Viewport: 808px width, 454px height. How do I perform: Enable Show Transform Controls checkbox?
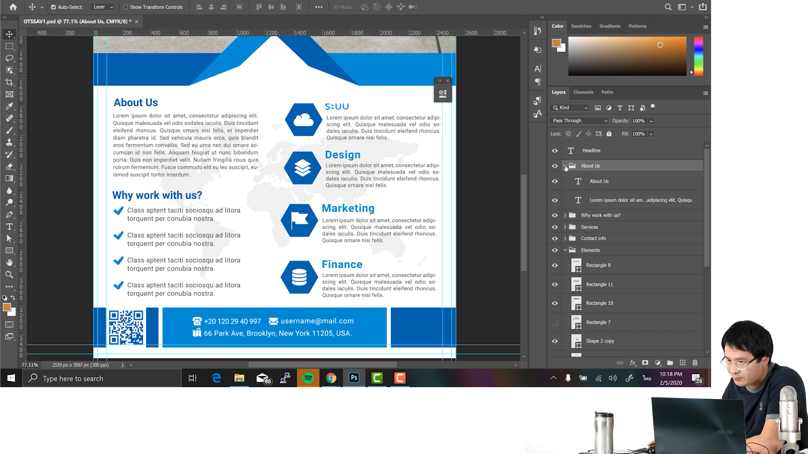click(x=125, y=7)
